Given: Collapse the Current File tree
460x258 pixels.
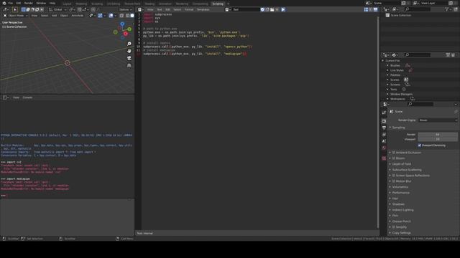Looking at the screenshot, I should pyautogui.click(x=383, y=60).
